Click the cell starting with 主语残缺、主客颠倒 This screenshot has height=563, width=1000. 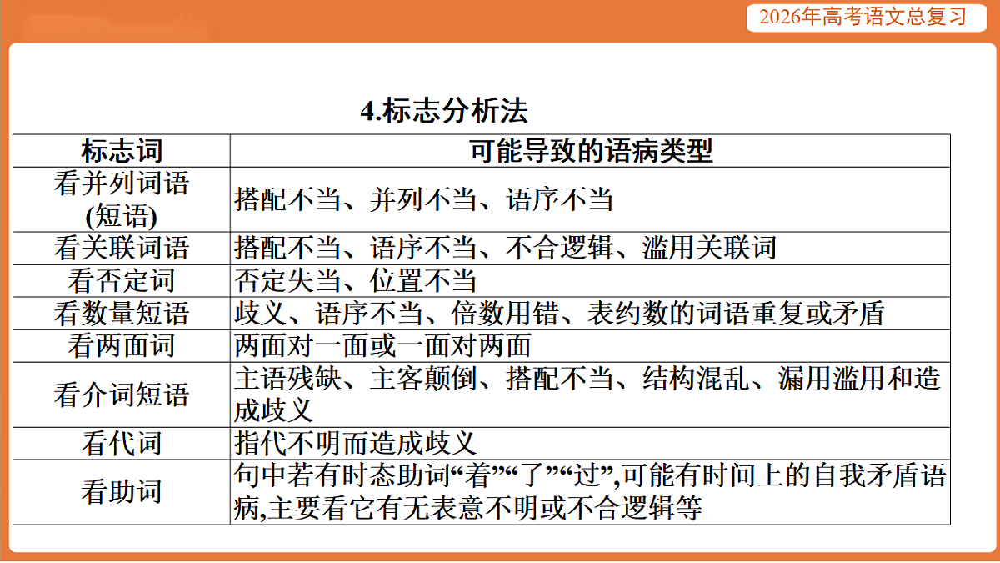(590, 394)
